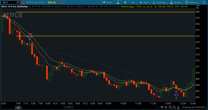Click the crosshair pan icon
This screenshot has width=208, height=110.
click(x=166, y=107)
